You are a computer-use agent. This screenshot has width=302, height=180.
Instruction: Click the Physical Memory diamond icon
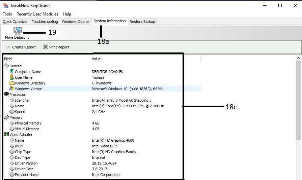click(x=12, y=123)
